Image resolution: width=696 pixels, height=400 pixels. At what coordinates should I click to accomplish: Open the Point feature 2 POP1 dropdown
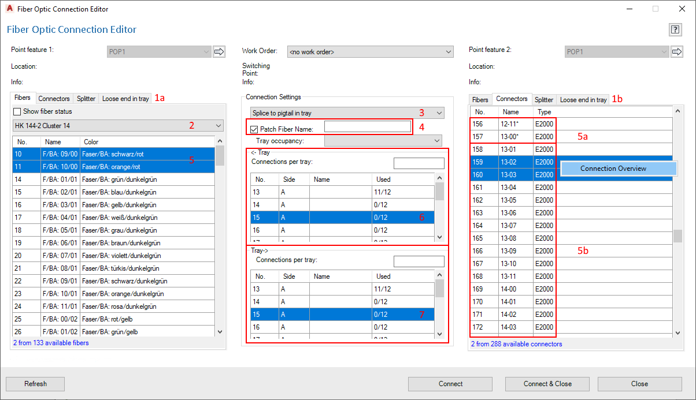click(x=617, y=52)
